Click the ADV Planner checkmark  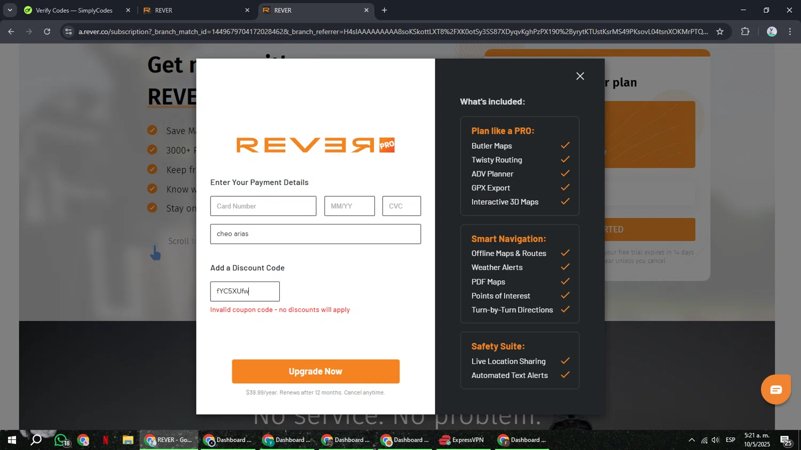pyautogui.click(x=565, y=173)
